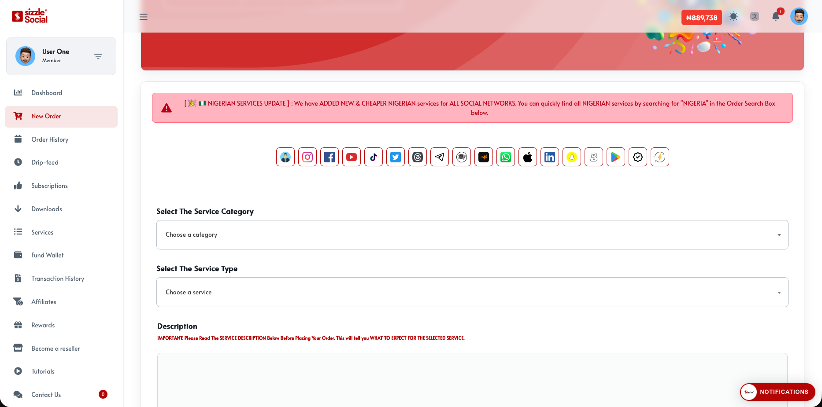The width and height of the screenshot is (822, 407).
Task: Go to Order History in sidebar
Action: click(x=50, y=139)
